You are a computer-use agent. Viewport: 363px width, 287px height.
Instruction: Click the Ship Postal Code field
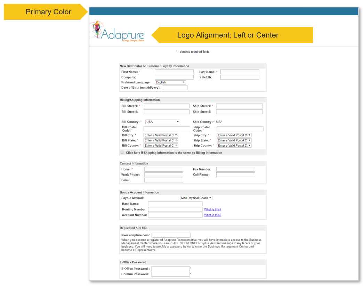[x=240, y=129]
